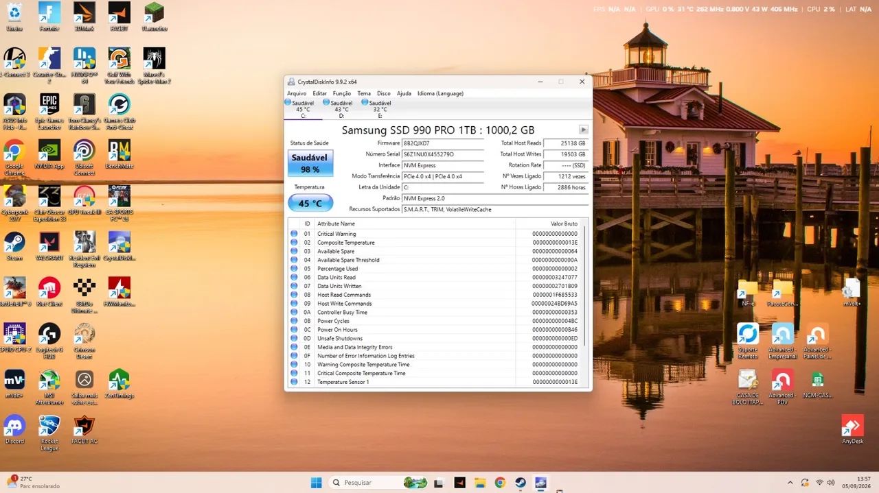Select the Marvel's Spider-Man 2 icon
The image size is (879, 493).
(154, 65)
